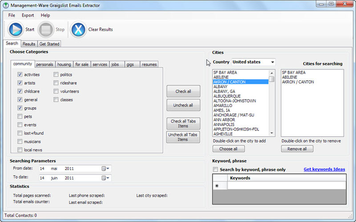Check the events checkbox
The height and width of the screenshot is (222, 356).
(20, 125)
